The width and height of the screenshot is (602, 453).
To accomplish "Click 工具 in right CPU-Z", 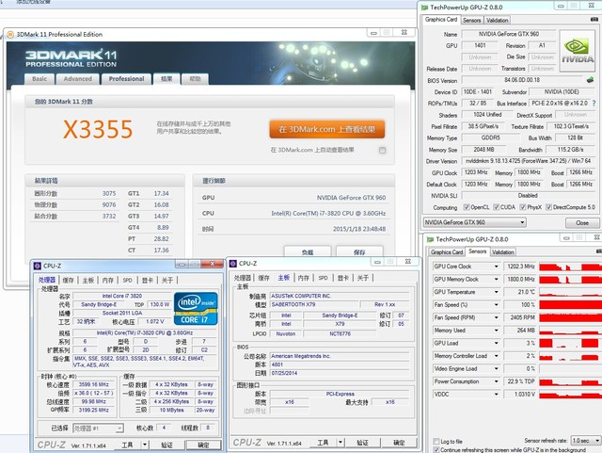I will pyautogui.click(x=323, y=443).
